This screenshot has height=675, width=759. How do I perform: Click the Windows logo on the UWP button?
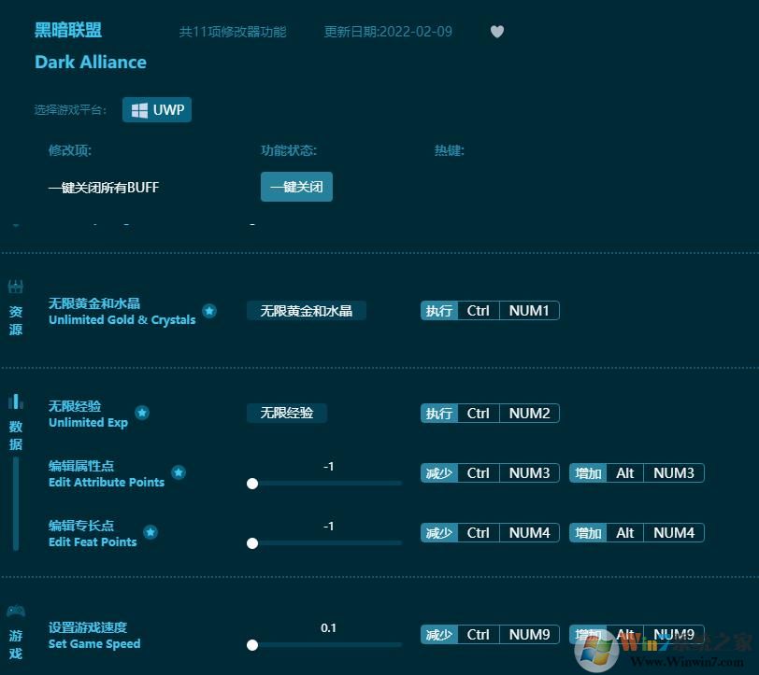click(139, 109)
